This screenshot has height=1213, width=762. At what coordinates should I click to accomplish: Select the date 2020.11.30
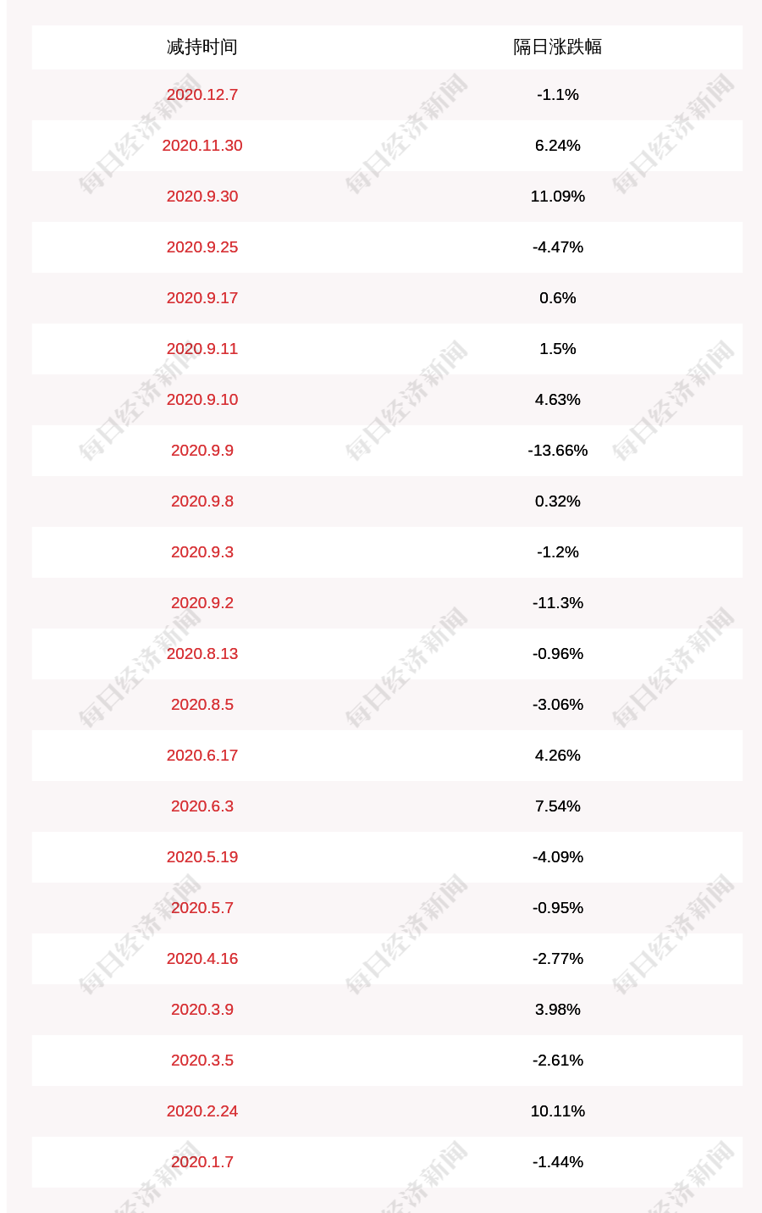pyautogui.click(x=202, y=145)
